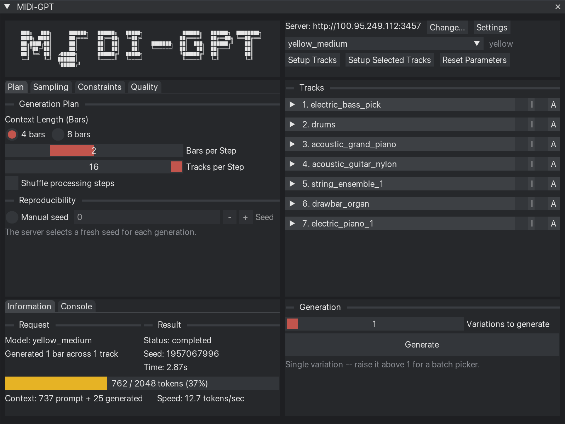The image size is (565, 424).
Task: Expand the 2. drums track
Action: coord(292,124)
